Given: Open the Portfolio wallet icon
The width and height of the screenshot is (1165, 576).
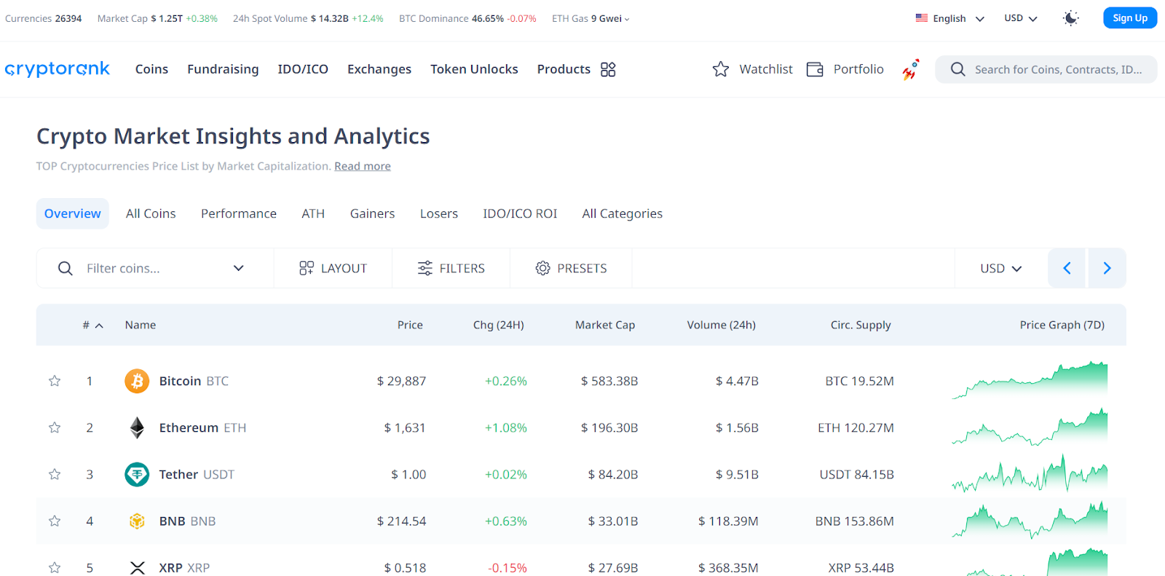Looking at the screenshot, I should tap(815, 69).
